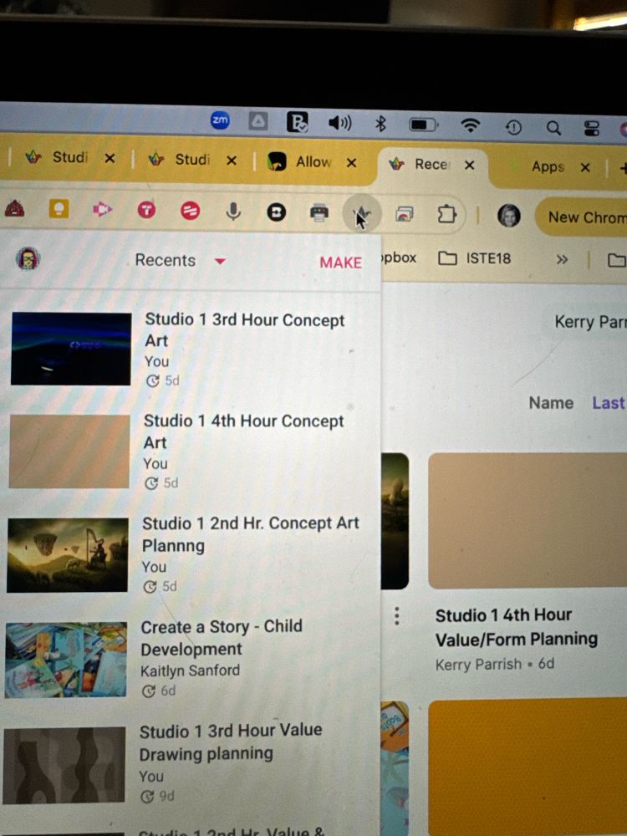Open the Wi-Fi menu in the menu bar
Screen dimensions: 627x836
point(470,125)
